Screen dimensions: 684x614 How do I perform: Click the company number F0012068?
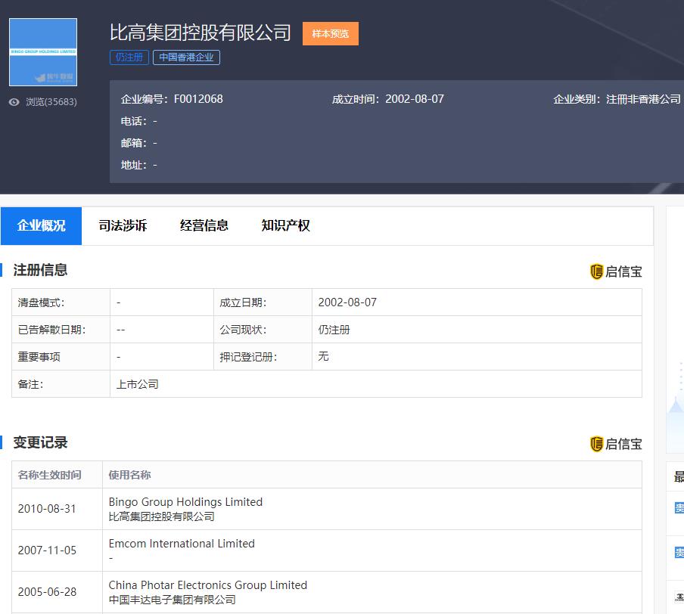click(x=198, y=99)
